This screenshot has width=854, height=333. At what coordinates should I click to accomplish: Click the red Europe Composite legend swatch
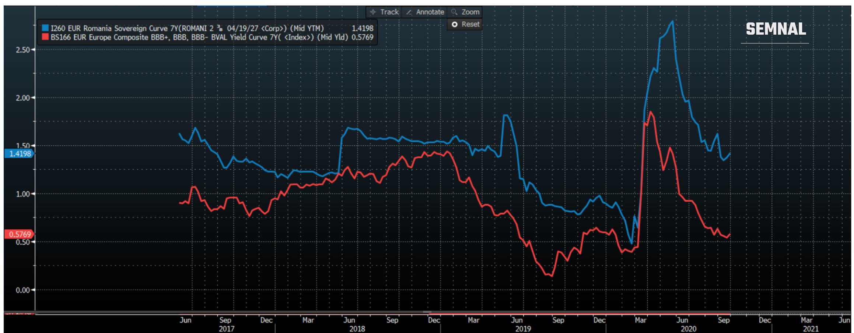tap(45, 37)
